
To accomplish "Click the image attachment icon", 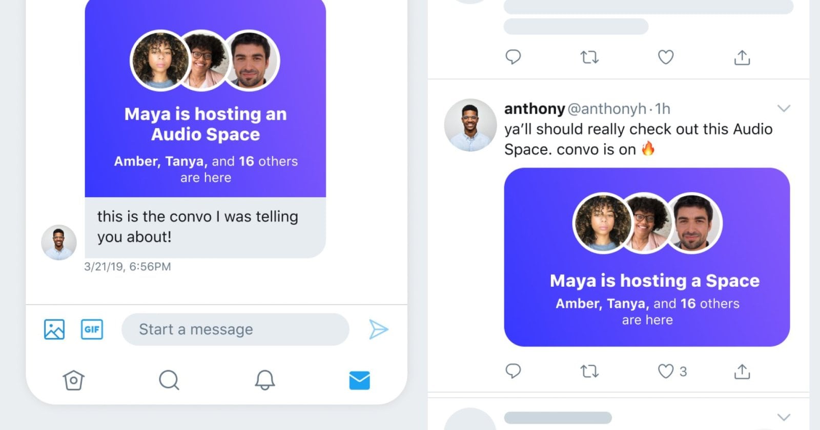I will coord(54,329).
